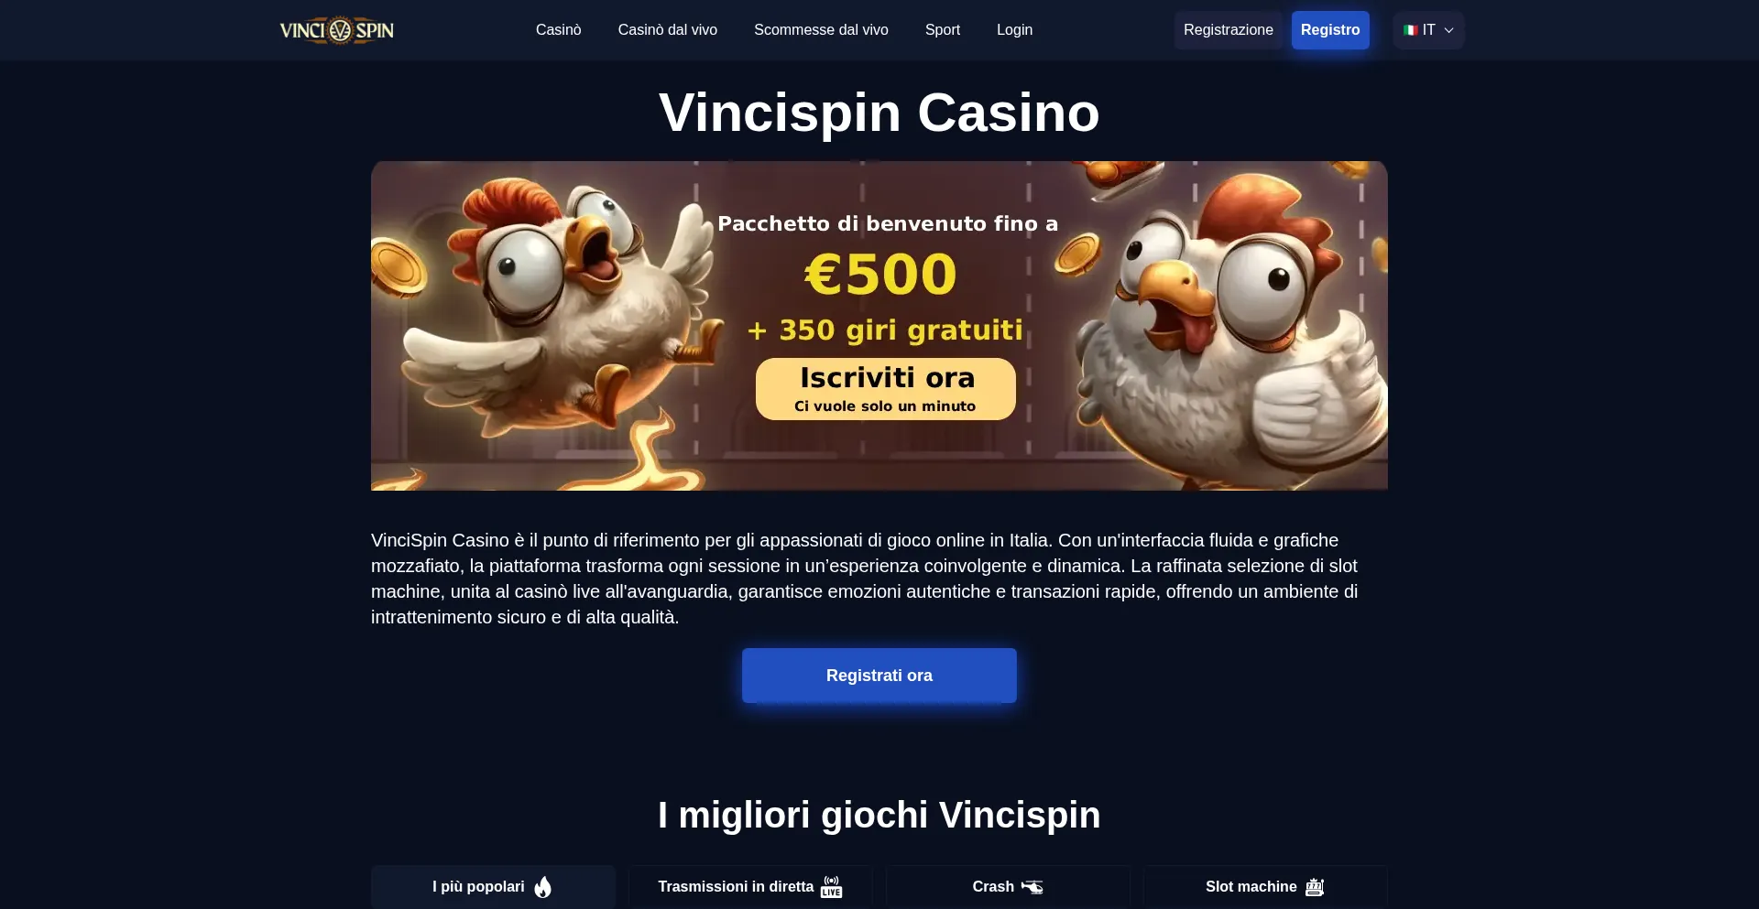Open the Login page
The height and width of the screenshot is (909, 1759).
coord(1014,30)
